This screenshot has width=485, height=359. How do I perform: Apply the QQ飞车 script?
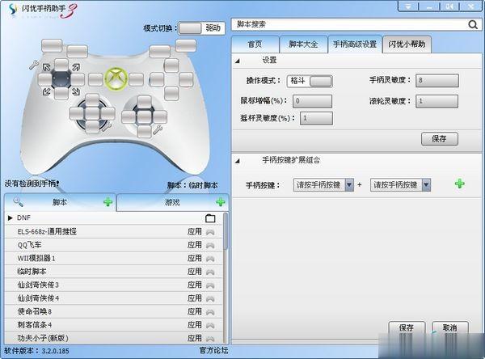click(195, 245)
